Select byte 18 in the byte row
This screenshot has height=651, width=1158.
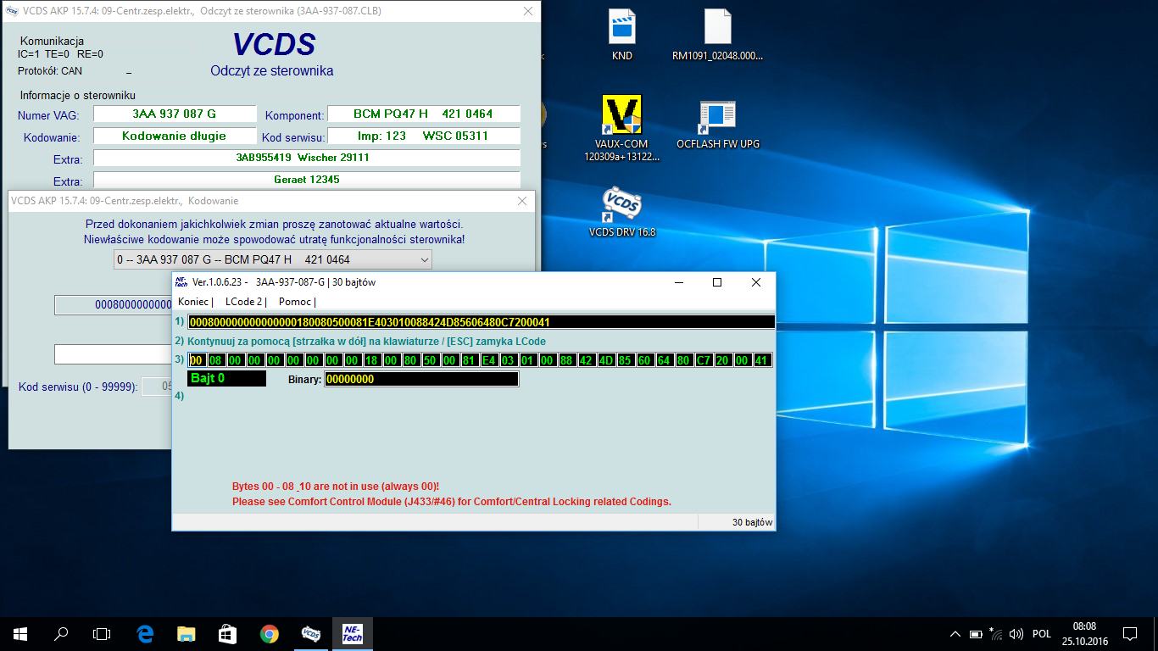(371, 360)
